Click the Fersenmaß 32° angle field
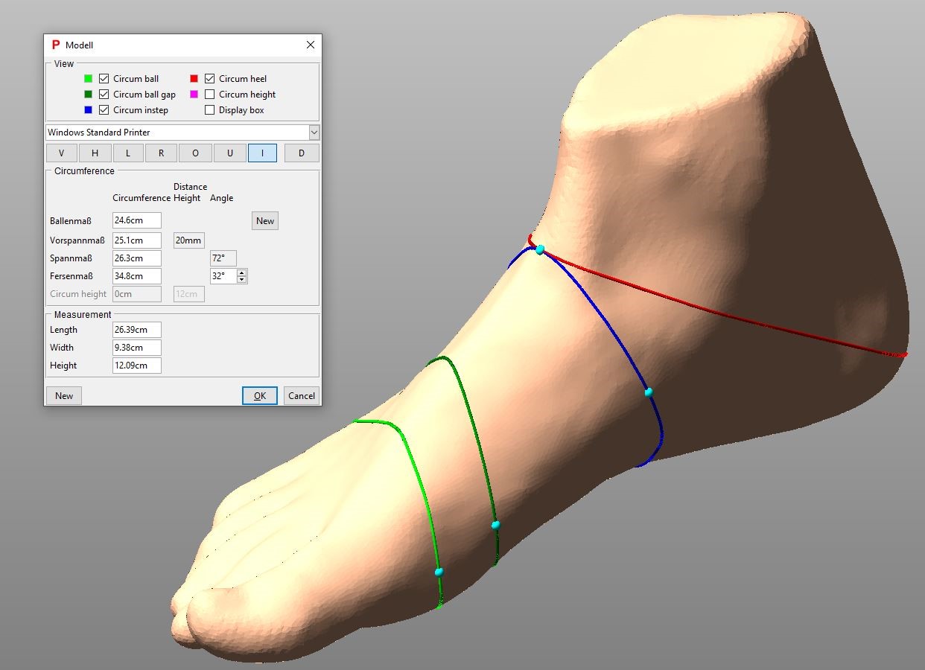 tap(223, 276)
